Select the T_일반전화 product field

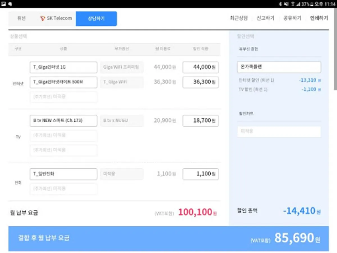pyautogui.click(x=63, y=174)
